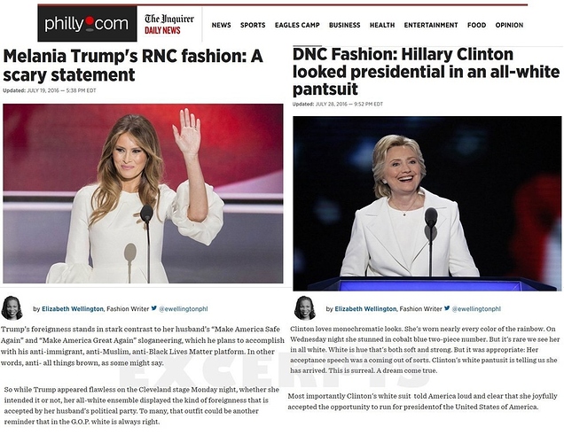
Task: Go to the OPINION section
Action: click(509, 25)
